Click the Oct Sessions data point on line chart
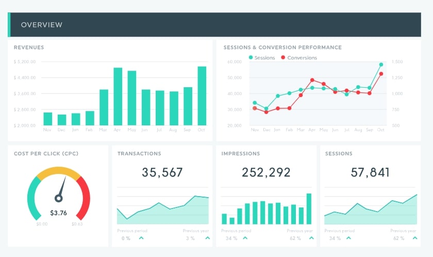Viewport: 433px width, 257px height. pos(381,65)
